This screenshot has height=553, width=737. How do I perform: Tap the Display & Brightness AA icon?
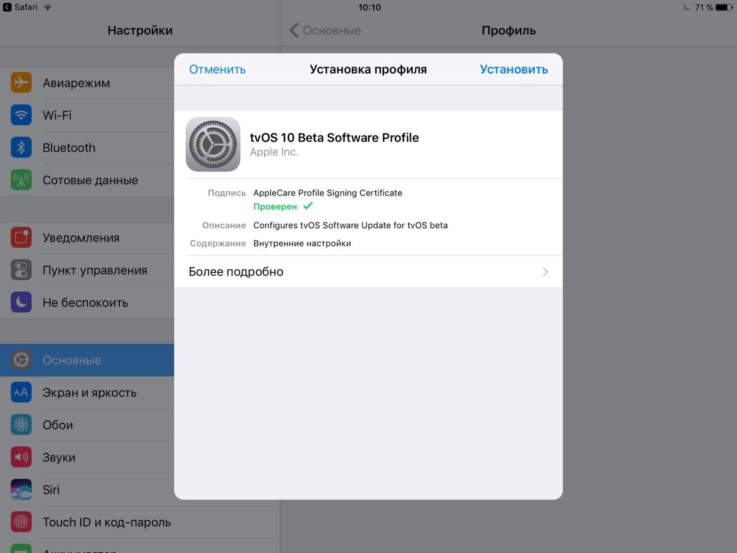tap(21, 392)
